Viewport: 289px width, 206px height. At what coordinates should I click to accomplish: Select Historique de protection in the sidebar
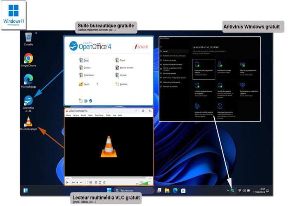174,87
